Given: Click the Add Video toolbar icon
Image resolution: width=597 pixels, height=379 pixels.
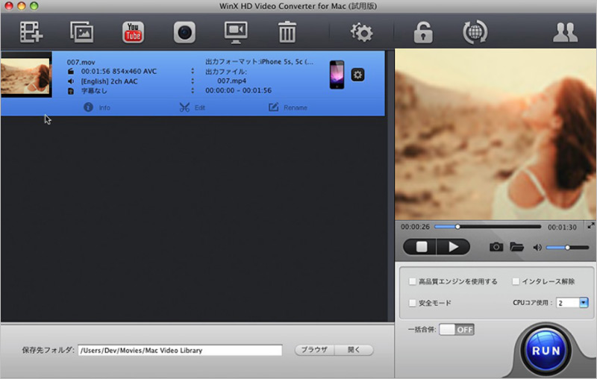Looking at the screenshot, I should tap(31, 32).
